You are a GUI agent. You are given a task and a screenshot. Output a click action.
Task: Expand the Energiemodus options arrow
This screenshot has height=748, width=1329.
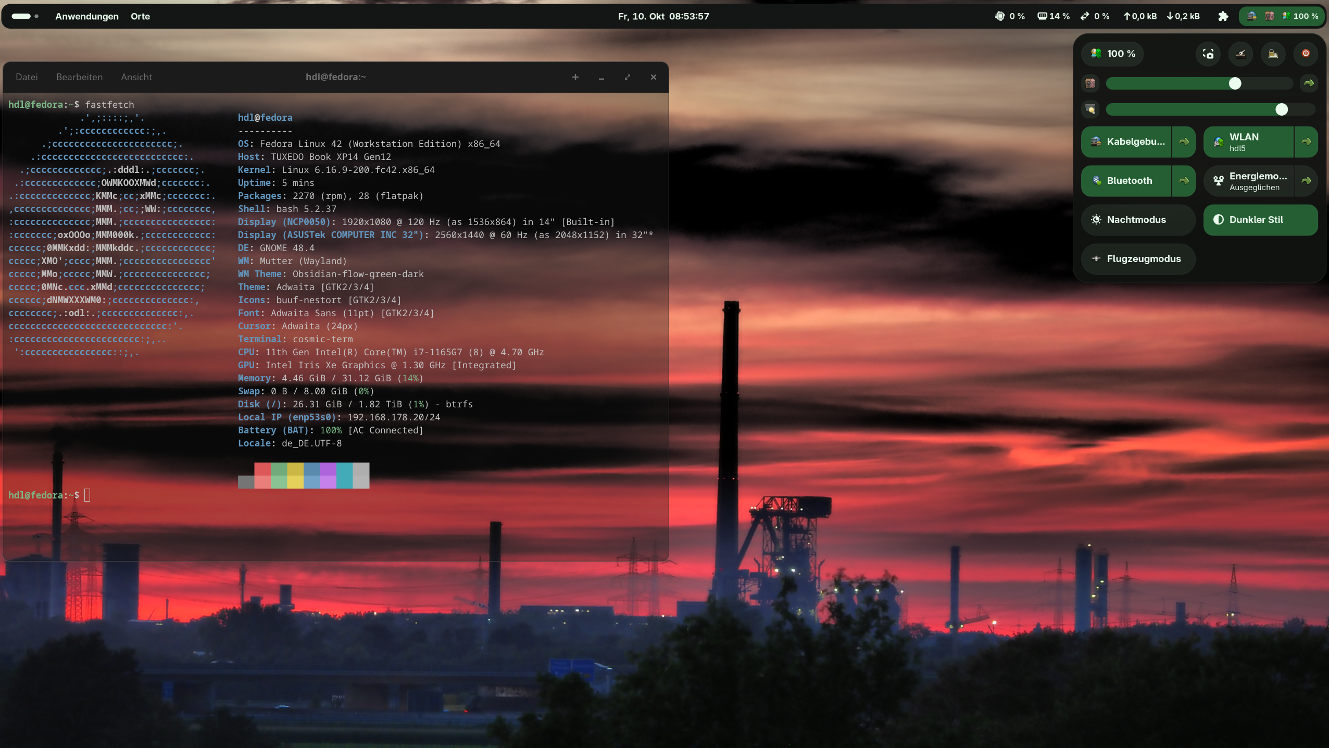click(1306, 181)
